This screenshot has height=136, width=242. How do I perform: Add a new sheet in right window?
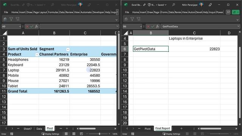click(x=181, y=128)
